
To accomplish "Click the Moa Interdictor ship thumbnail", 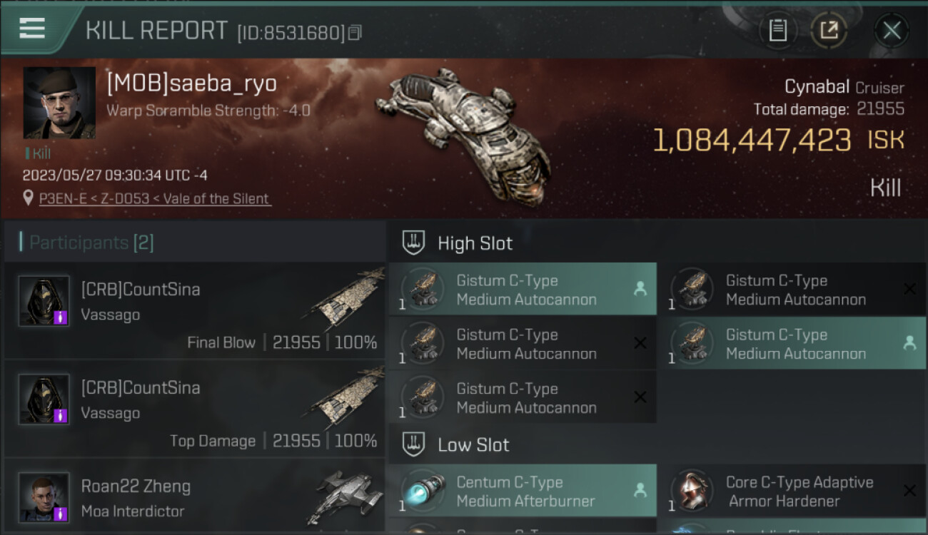I will pyautogui.click(x=348, y=497).
